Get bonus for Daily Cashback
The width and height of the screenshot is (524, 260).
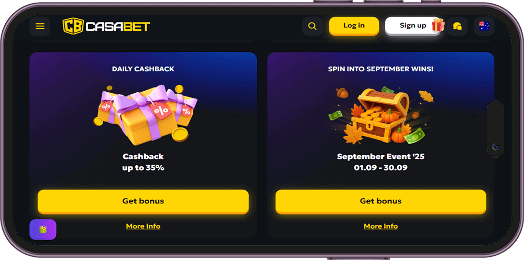[x=143, y=201]
